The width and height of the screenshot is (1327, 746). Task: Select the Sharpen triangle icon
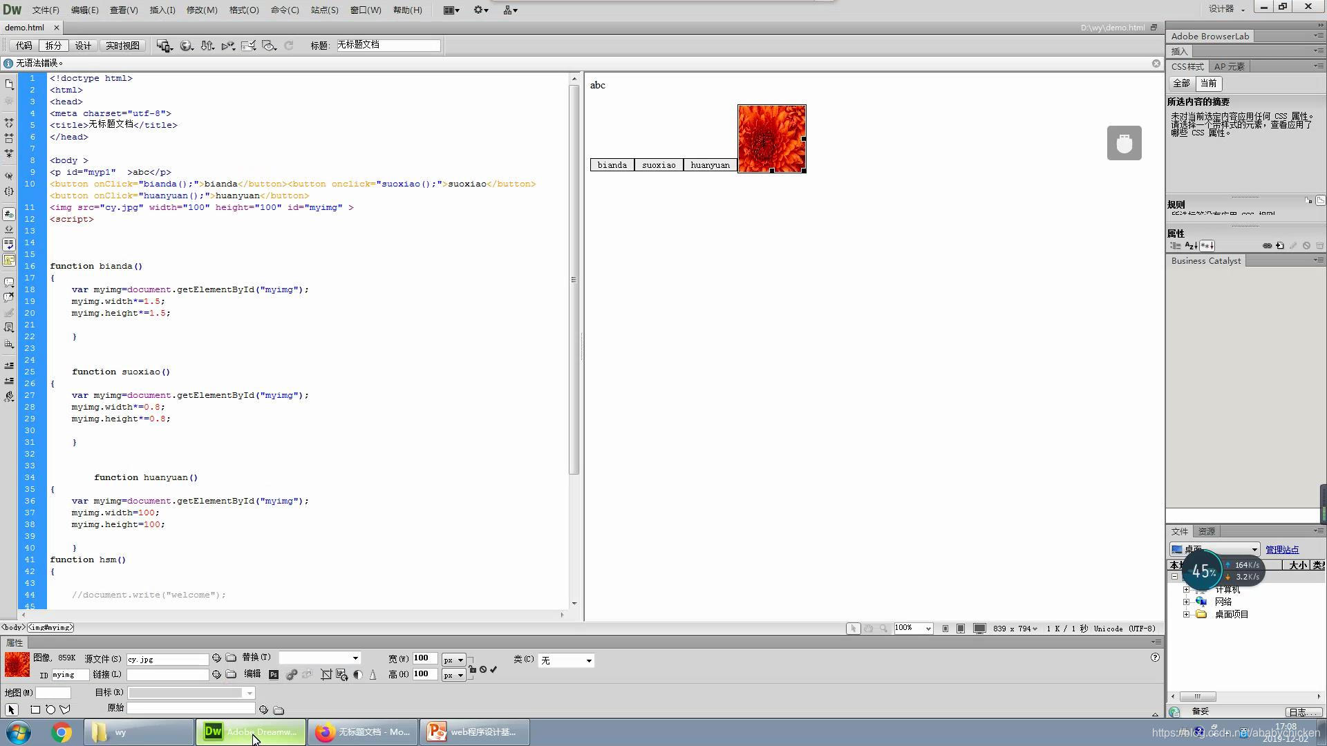coord(373,675)
